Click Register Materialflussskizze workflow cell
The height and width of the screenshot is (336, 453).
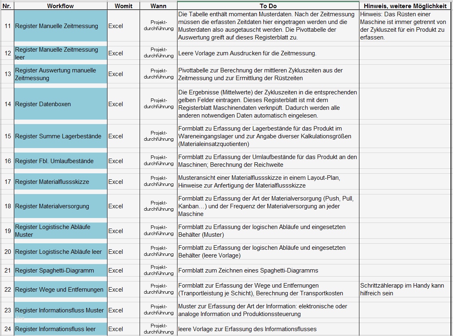[x=60, y=181]
